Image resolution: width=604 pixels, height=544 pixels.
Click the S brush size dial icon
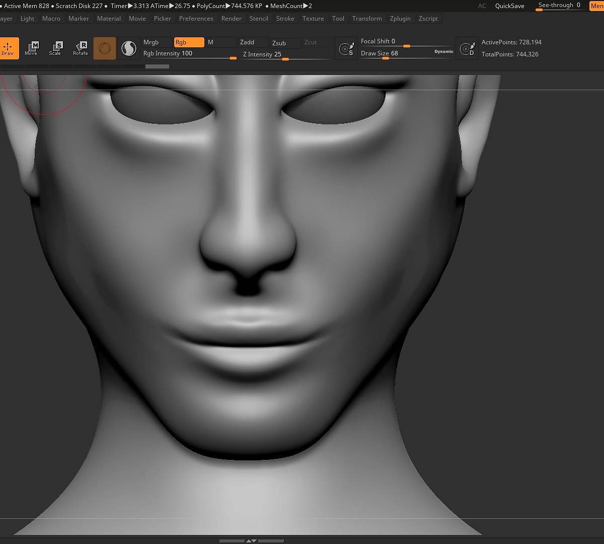pos(346,48)
